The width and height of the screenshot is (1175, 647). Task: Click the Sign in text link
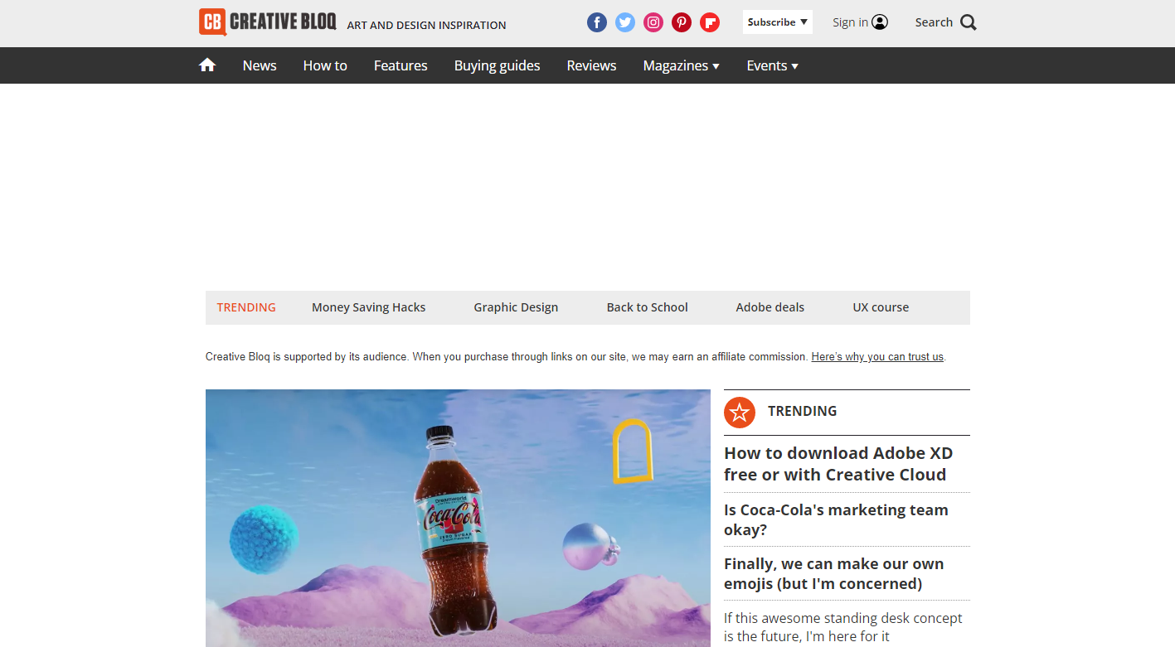click(851, 22)
